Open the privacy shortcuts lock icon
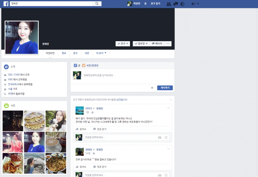The image size is (258, 177). click(x=193, y=4)
